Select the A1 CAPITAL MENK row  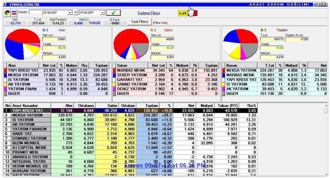pos(131,147)
